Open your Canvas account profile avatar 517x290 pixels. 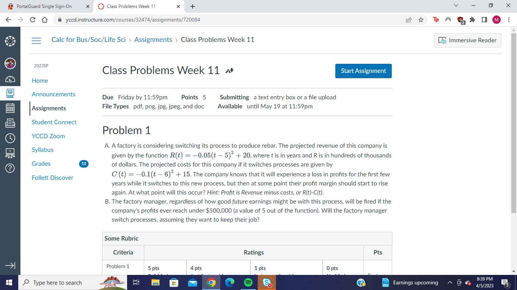10,63
